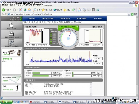Click the Help question mark on gauge

pyautogui.click(x=77, y=27)
